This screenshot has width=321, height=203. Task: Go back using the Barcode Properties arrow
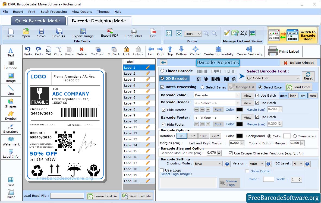tap(163, 62)
